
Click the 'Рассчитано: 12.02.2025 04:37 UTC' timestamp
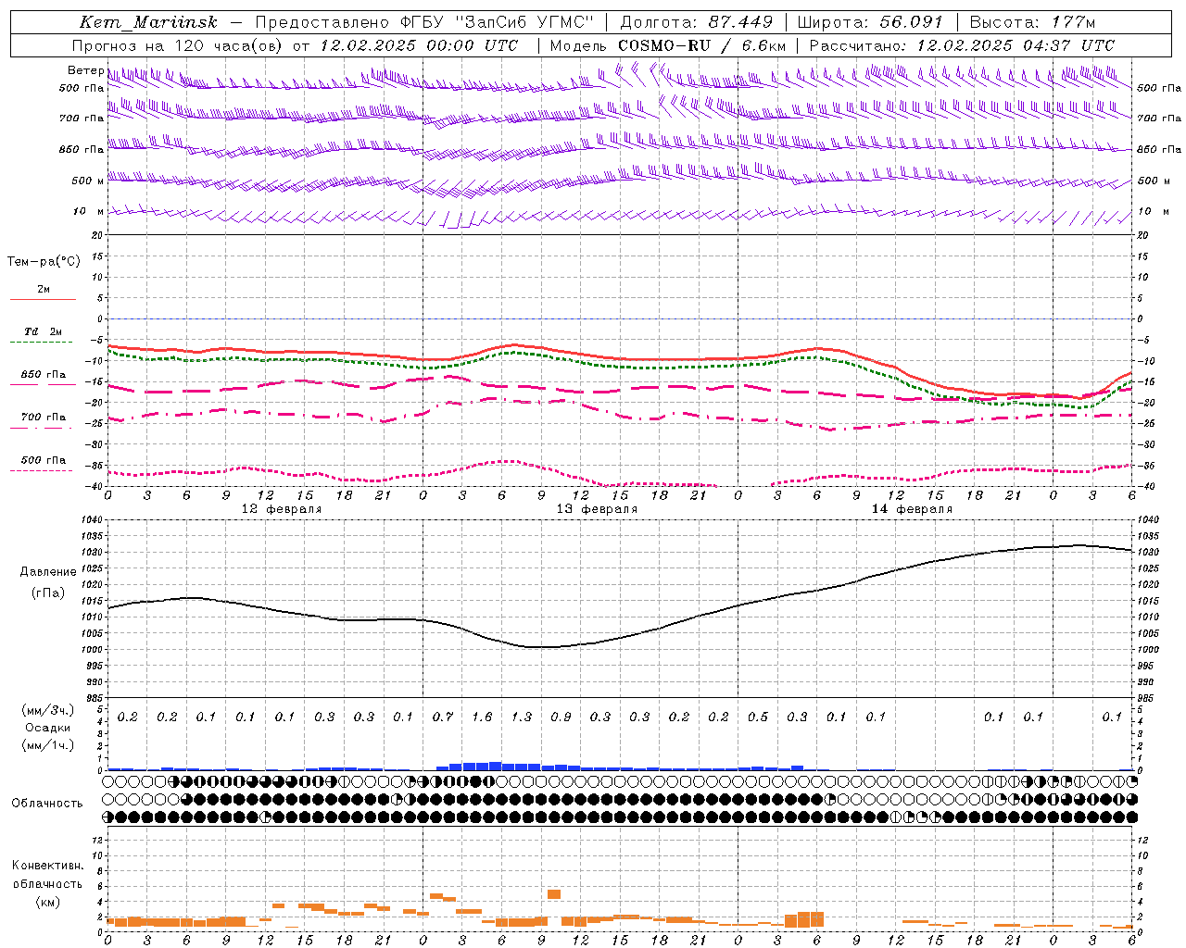pyautogui.click(x=962, y=45)
